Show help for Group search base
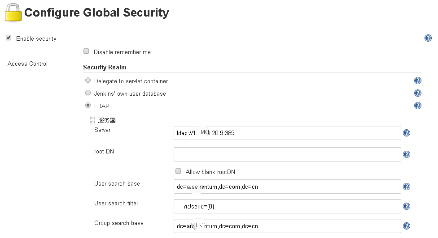The image size is (438, 238). coord(407,226)
